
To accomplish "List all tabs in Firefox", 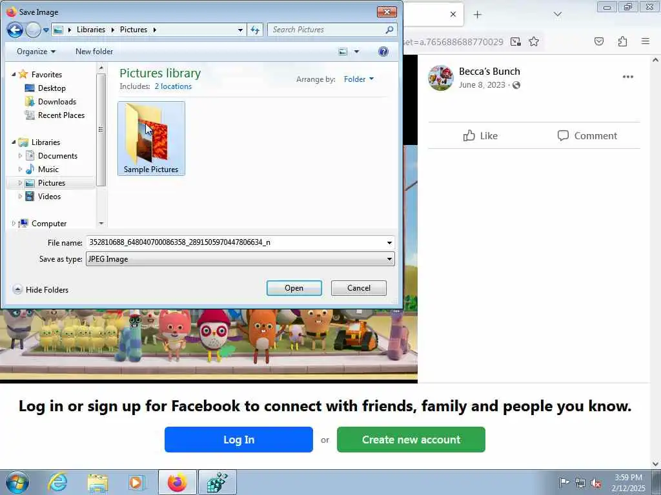I will coord(558,15).
